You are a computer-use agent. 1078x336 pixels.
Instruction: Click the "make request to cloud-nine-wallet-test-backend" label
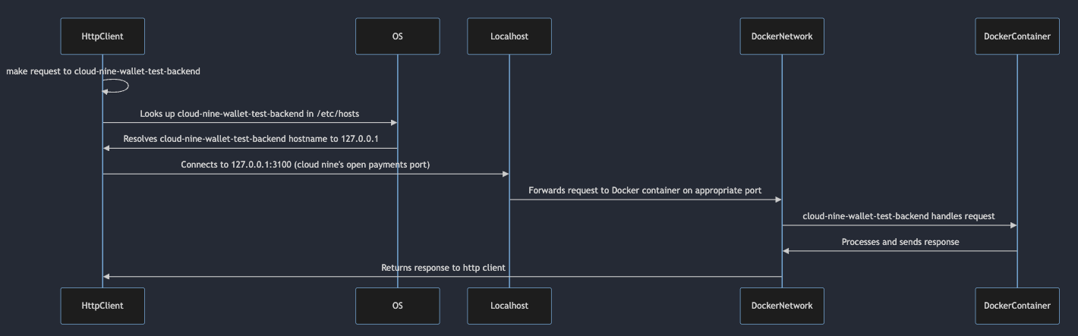pos(103,71)
